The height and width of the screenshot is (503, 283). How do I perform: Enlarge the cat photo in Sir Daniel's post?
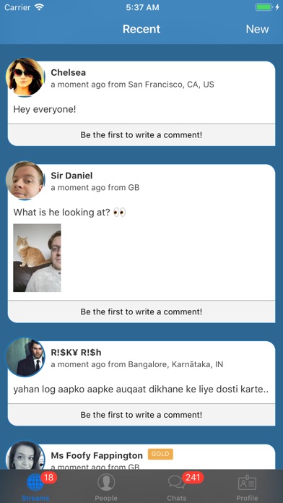37,257
